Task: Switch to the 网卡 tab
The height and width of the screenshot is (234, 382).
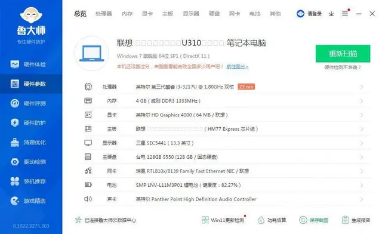Action: pyautogui.click(x=235, y=14)
